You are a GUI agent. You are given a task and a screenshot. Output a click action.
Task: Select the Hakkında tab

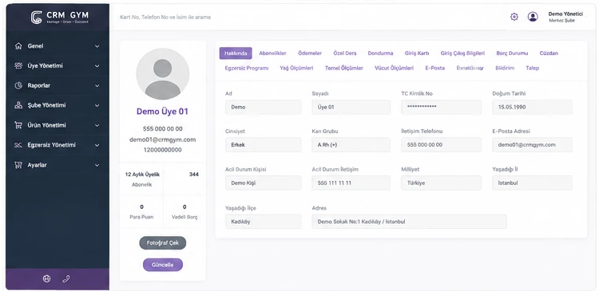236,53
